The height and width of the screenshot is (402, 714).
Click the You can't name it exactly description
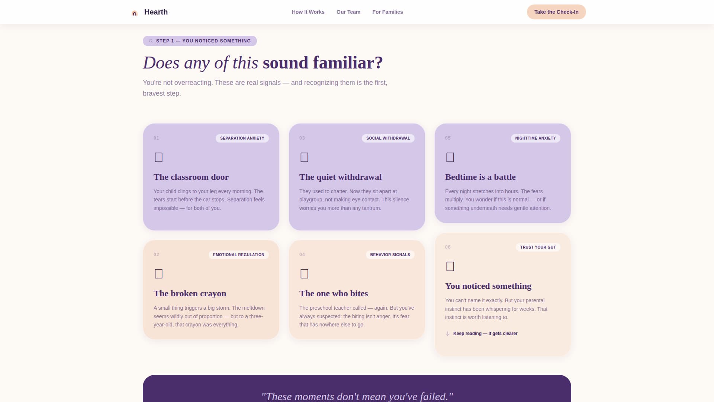click(x=496, y=309)
